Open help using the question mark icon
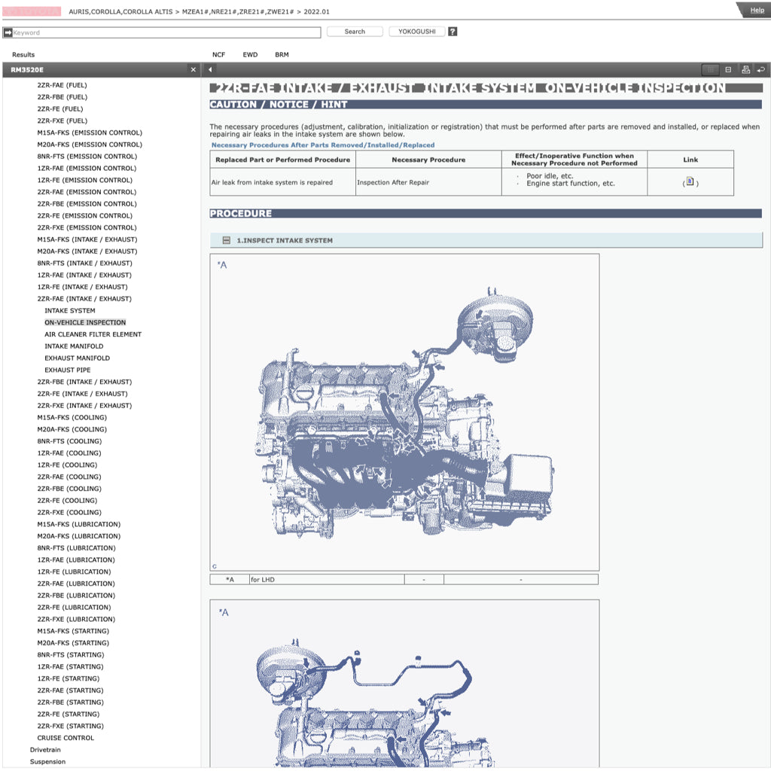The image size is (771, 771). click(451, 32)
